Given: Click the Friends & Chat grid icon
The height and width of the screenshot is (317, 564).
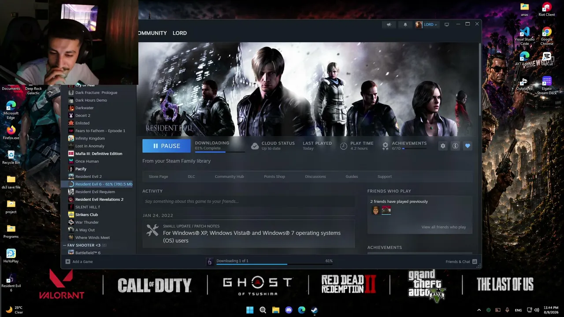Looking at the screenshot, I should pyautogui.click(x=475, y=262).
